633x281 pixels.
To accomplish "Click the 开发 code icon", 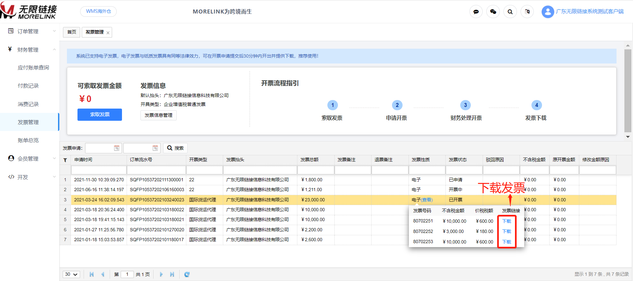I will (11, 177).
